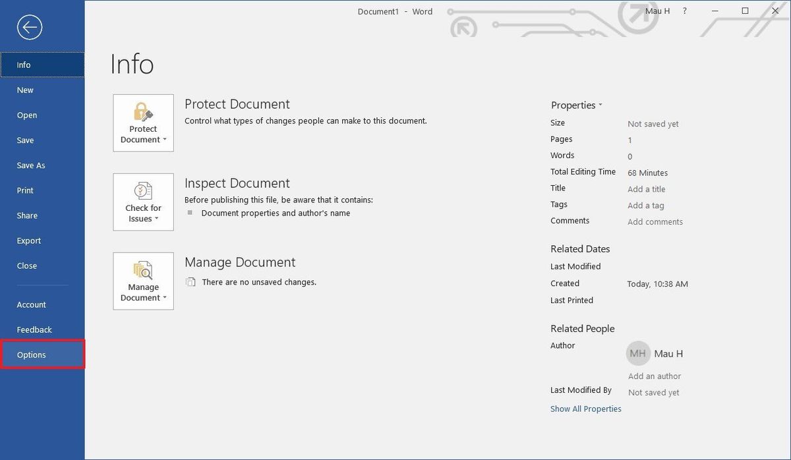791x460 pixels.
Task: Switch to the New section in sidebar
Action: click(x=24, y=90)
